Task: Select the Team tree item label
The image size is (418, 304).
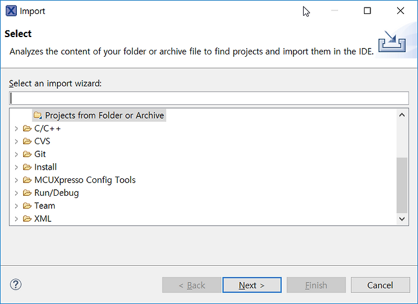Action: click(45, 206)
